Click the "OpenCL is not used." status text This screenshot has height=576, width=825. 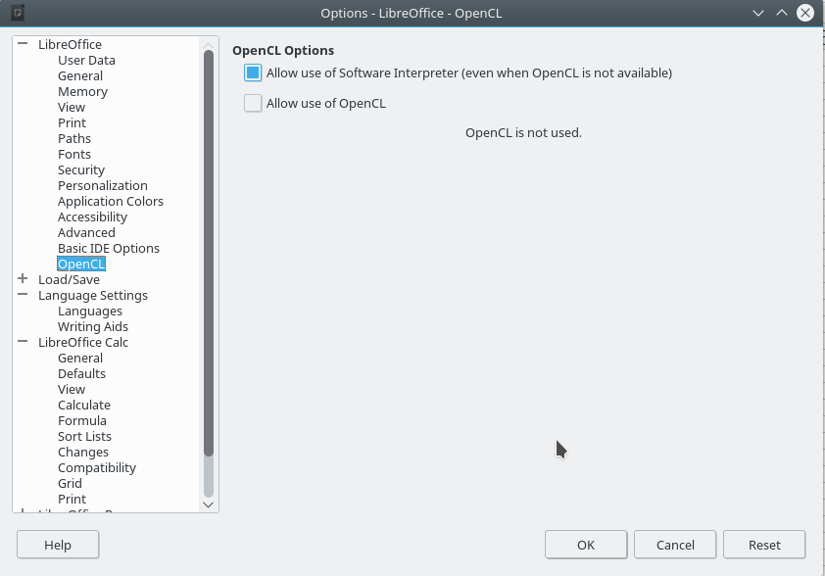(x=523, y=132)
